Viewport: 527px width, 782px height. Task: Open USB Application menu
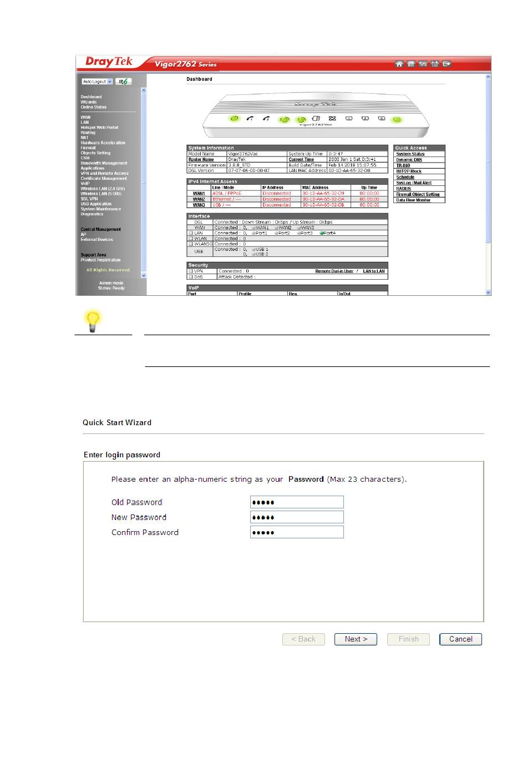(x=96, y=204)
